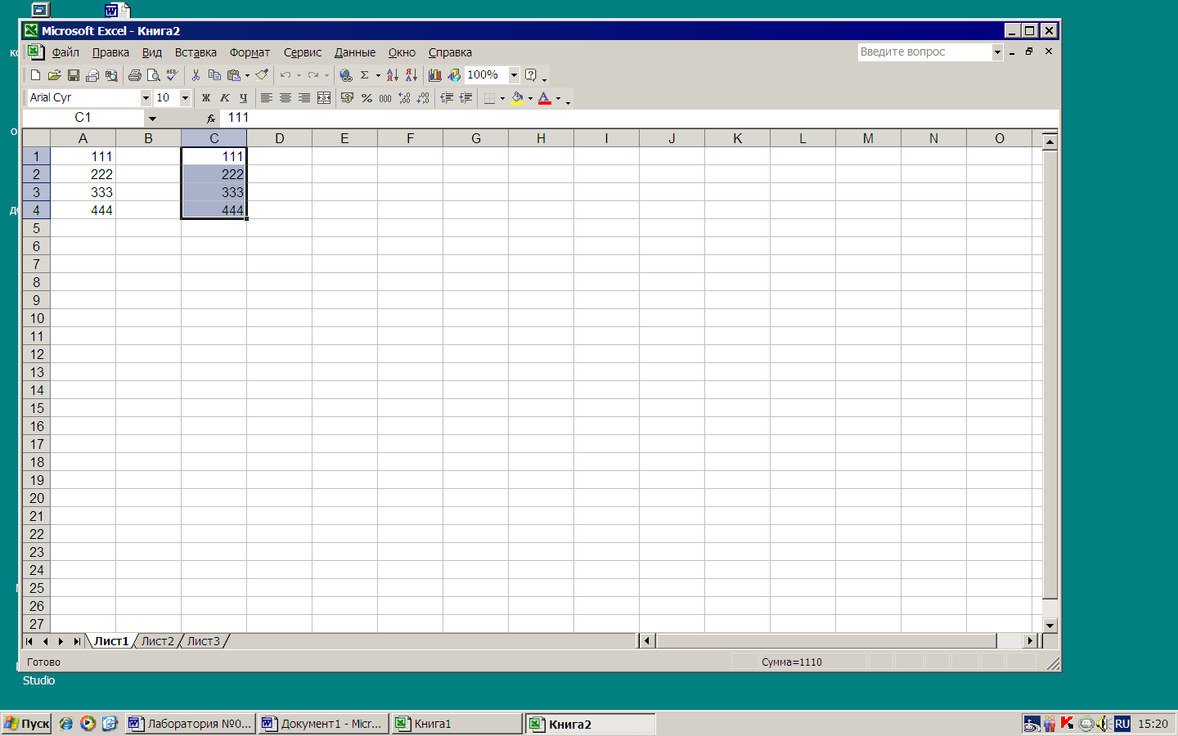Image resolution: width=1178 pixels, height=736 pixels.
Task: Toggle left text alignment
Action: click(x=267, y=98)
